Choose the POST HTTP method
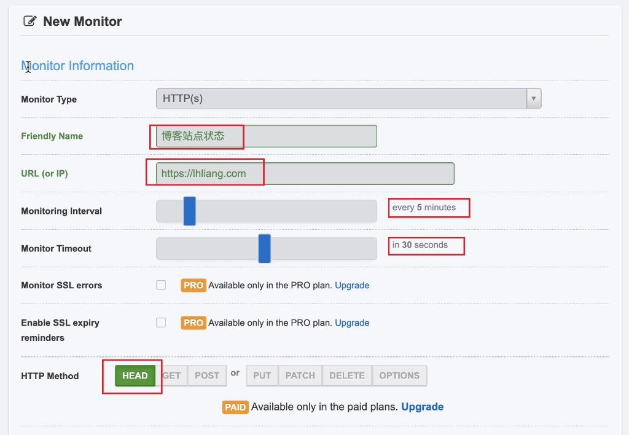629x435 pixels. 206,375
